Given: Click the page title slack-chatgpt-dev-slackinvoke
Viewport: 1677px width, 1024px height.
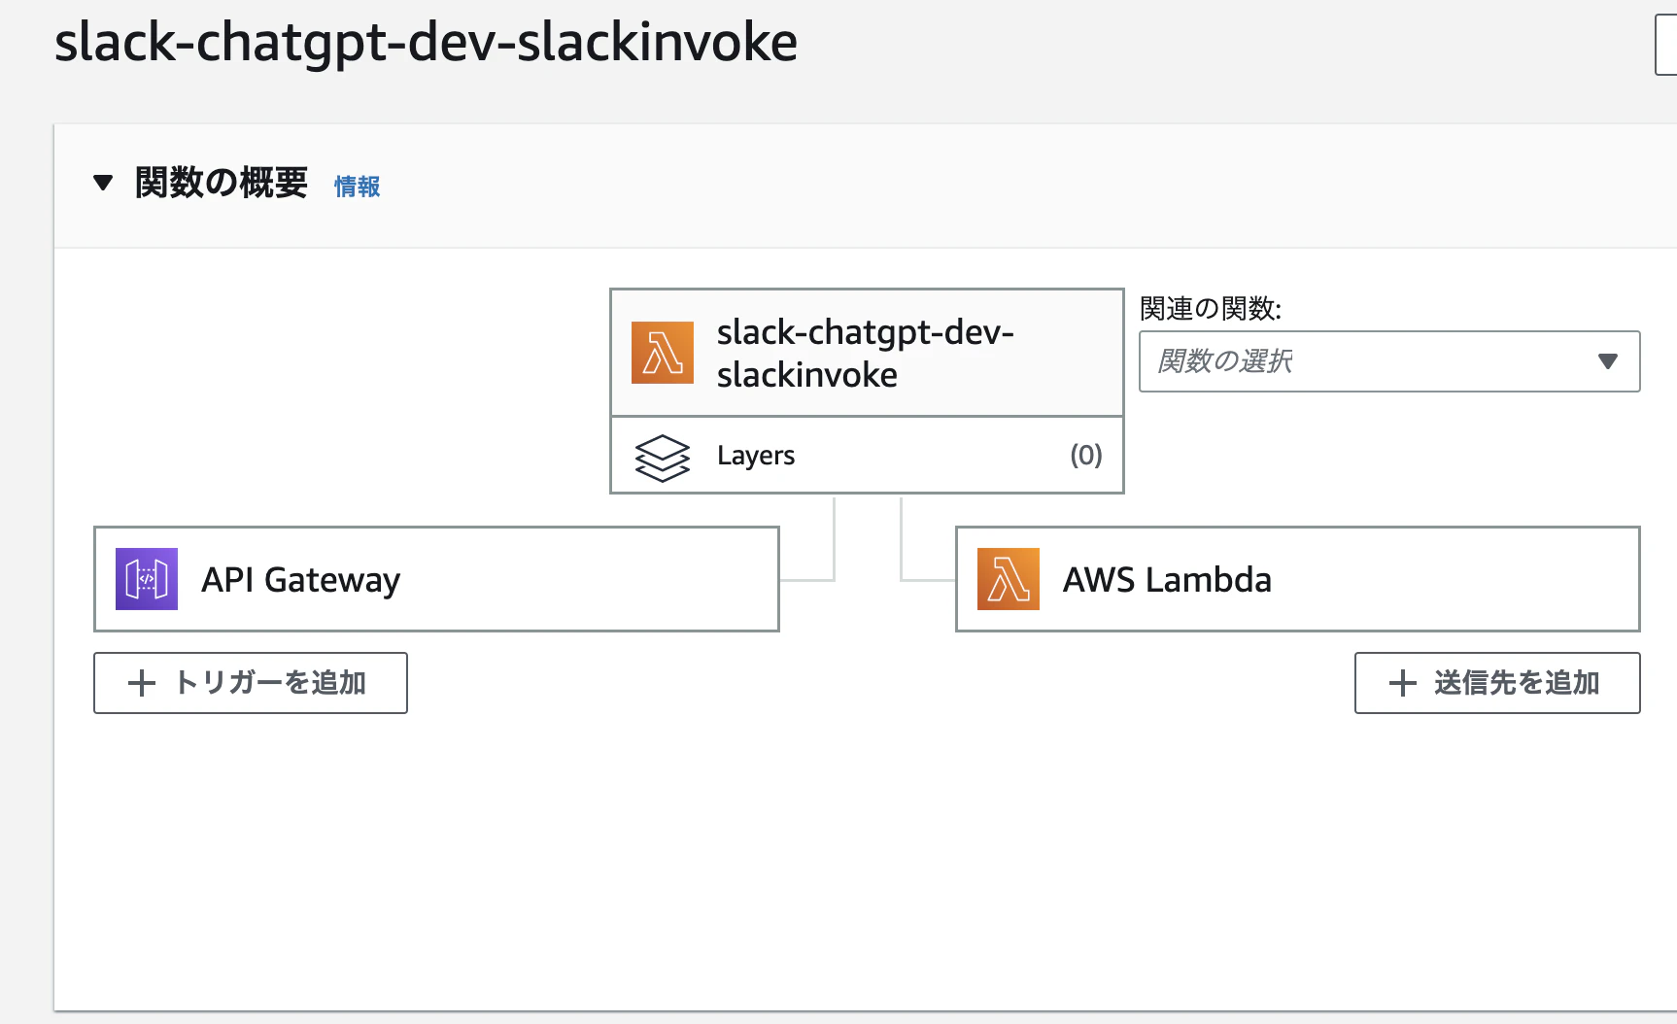Looking at the screenshot, I should [426, 43].
